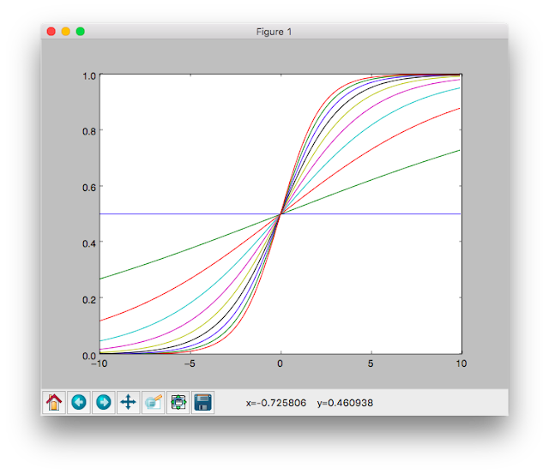This screenshot has width=549, height=474.
Task: Close Figure 1 window red button
Action: 51,32
